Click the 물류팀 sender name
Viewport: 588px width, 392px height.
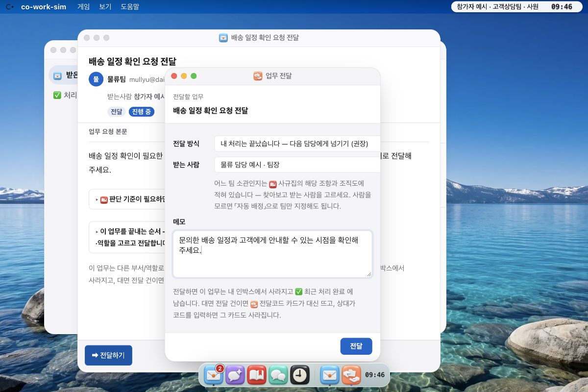click(117, 79)
